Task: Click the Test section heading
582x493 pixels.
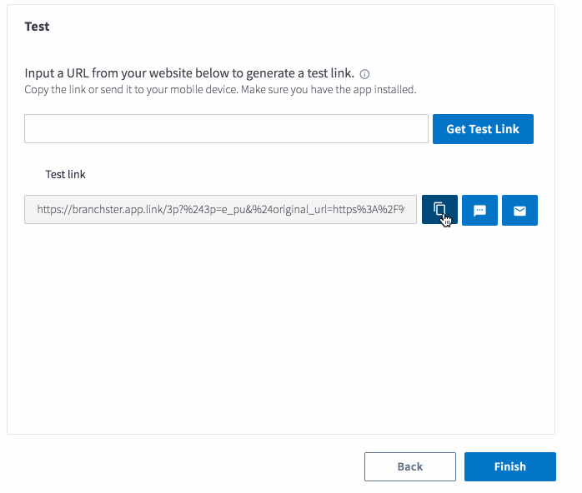Action: [x=37, y=27]
